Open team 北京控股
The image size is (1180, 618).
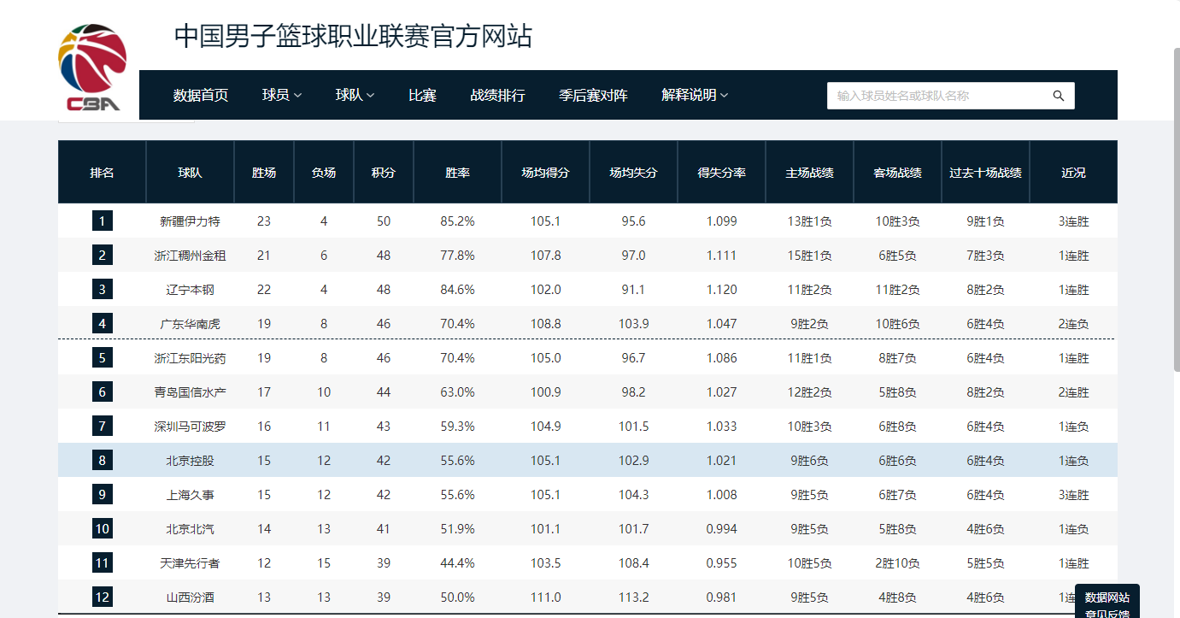coord(190,461)
